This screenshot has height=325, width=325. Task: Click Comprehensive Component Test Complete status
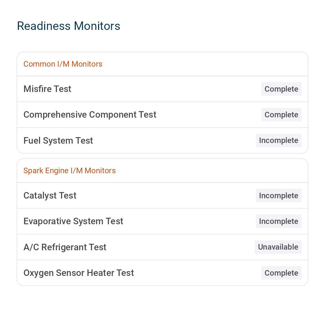[x=281, y=115]
